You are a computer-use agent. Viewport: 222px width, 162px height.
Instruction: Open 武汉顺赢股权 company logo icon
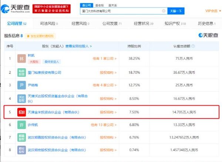(x=21, y=137)
